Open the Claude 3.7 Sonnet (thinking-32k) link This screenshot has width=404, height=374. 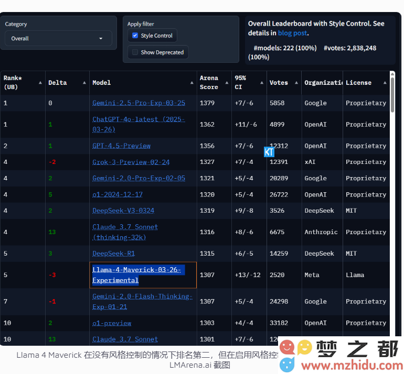[125, 232]
